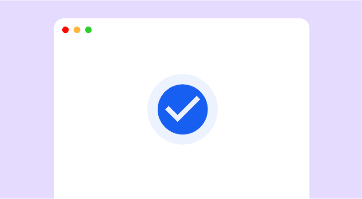Click the red close dot
Image resolution: width=362 pixels, height=199 pixels.
point(65,30)
